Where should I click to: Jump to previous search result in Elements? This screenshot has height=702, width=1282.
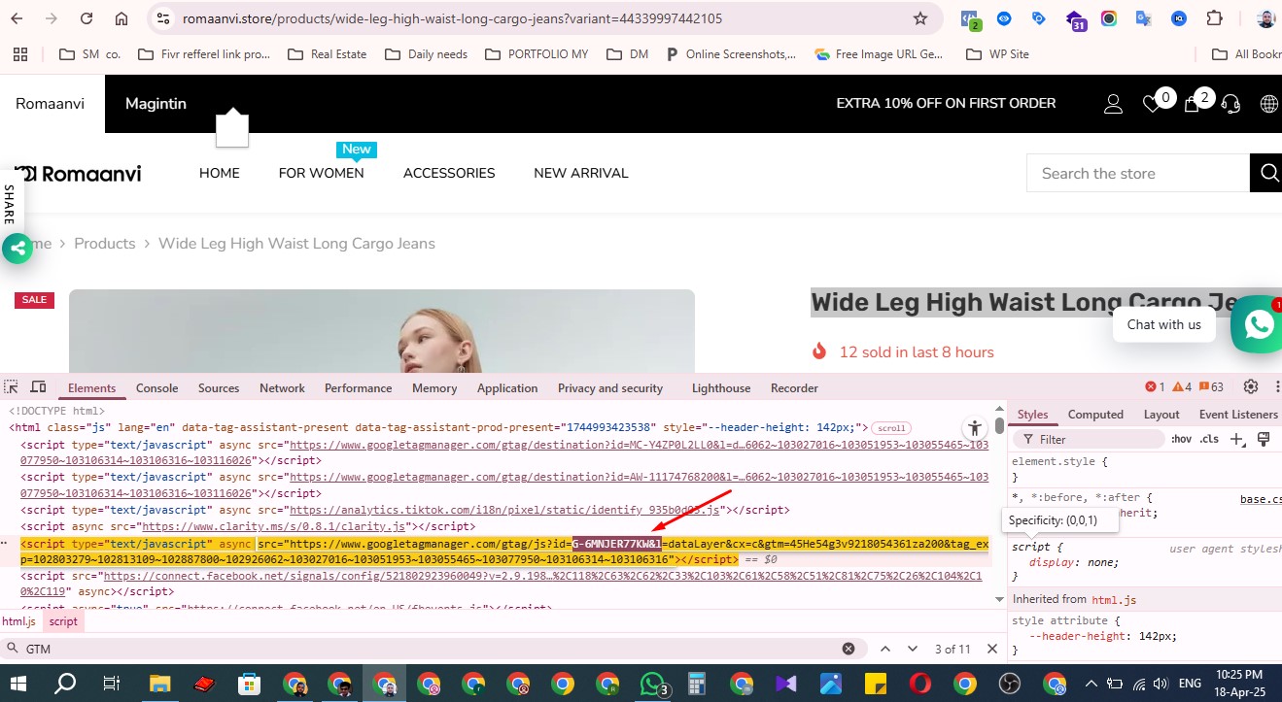pos(885,649)
